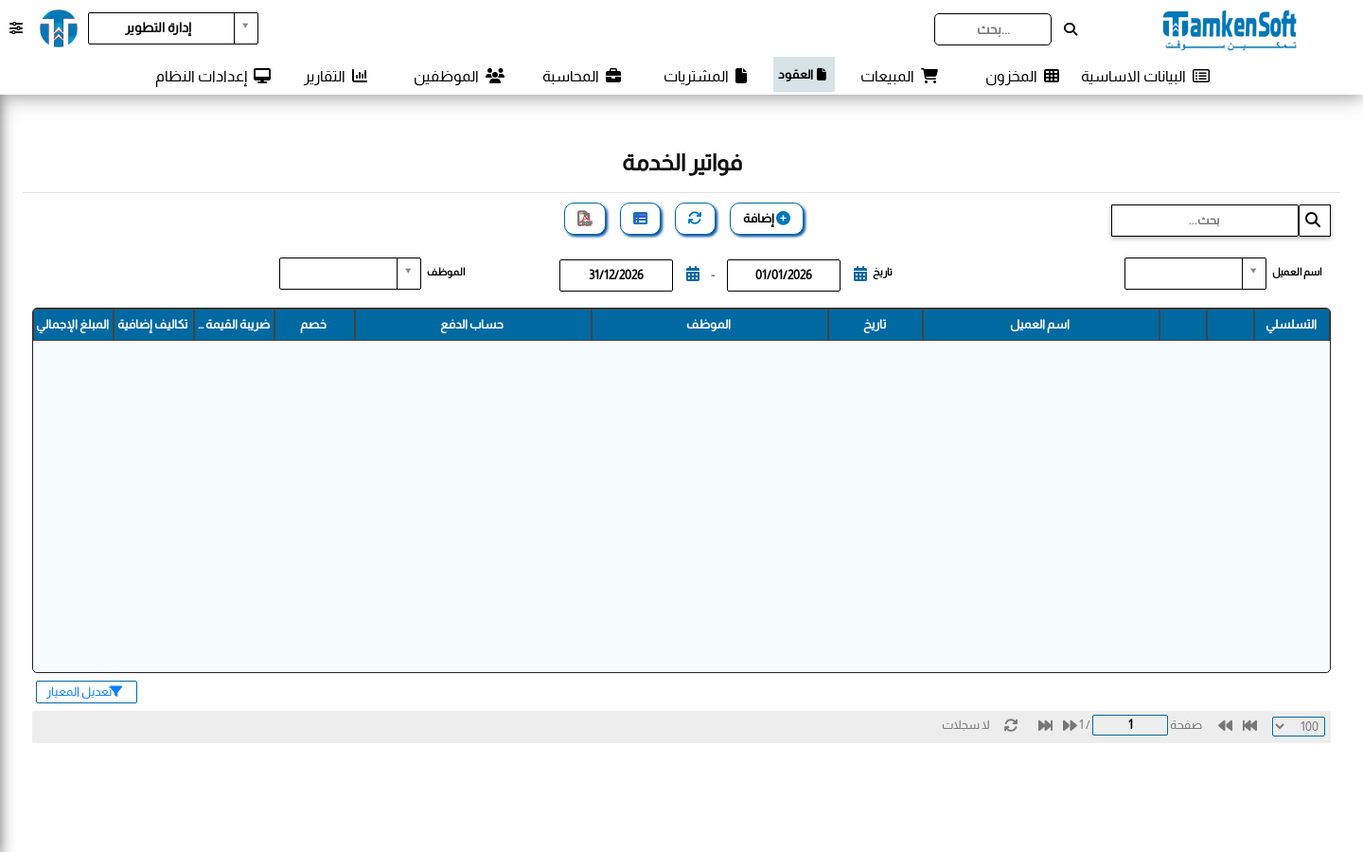Open the المبيعات menu
Screen dimensions: 1363x852
(x=899, y=76)
